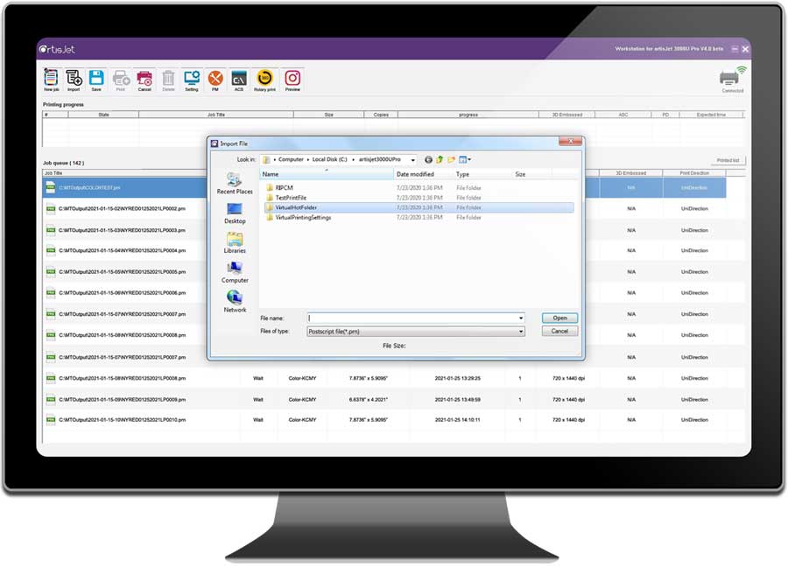Open the Setting icon in toolbar
Viewport: 788px width, 567px height.
(191, 79)
